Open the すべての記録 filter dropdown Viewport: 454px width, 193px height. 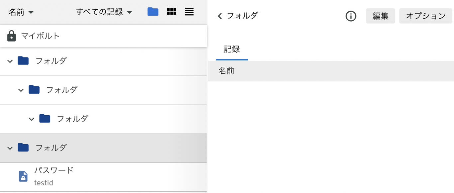(104, 12)
